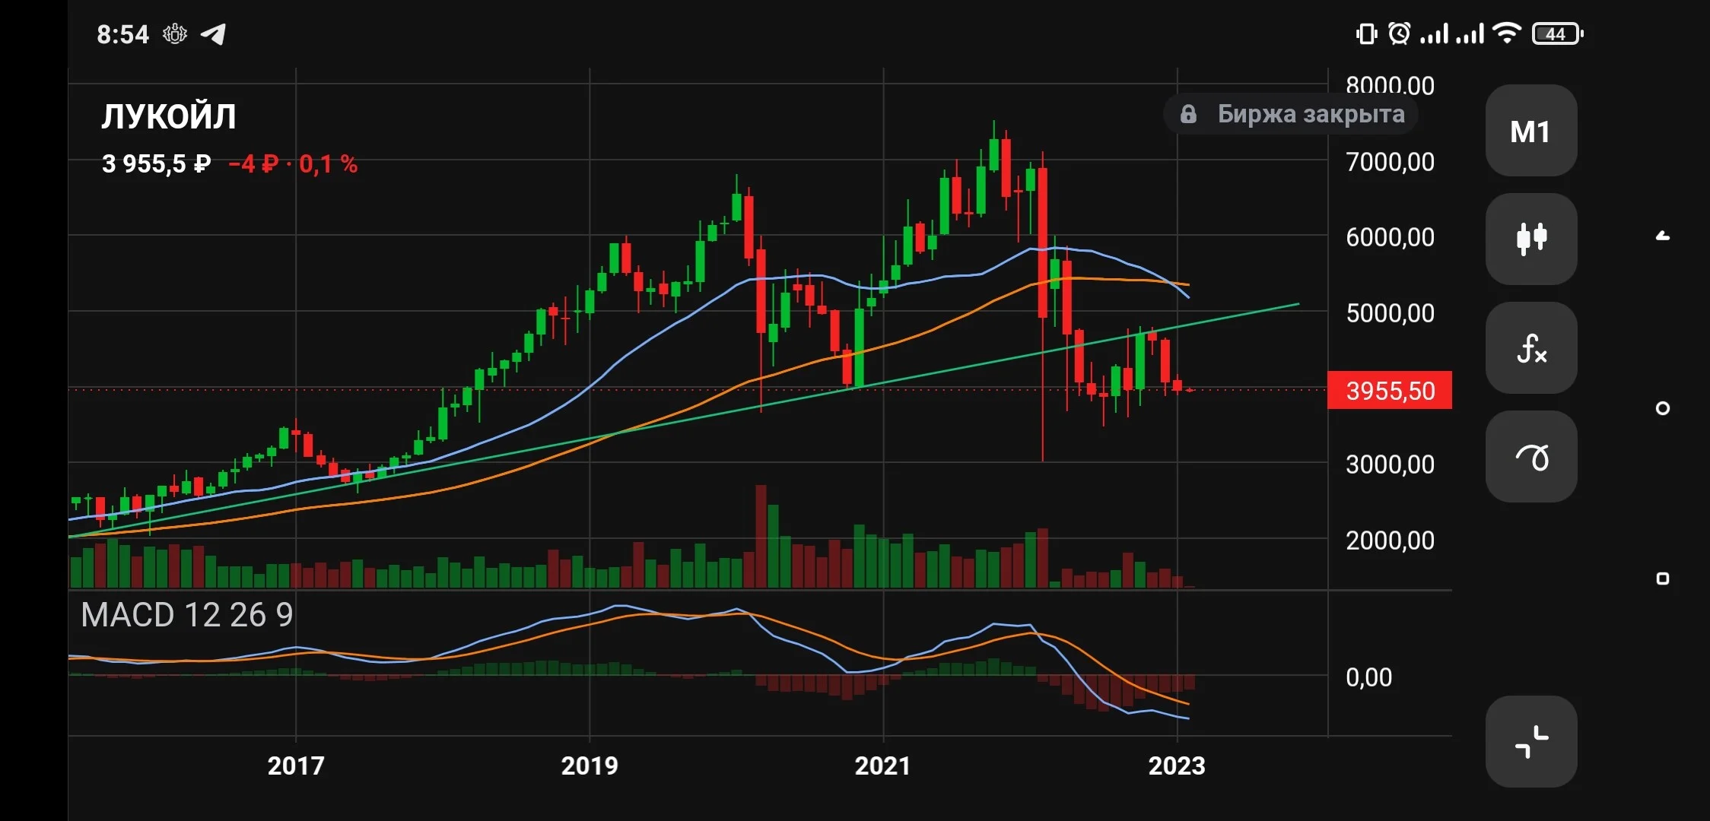This screenshot has width=1710, height=821.
Task: Tap the battery indicator showing 44
Action: tap(1557, 33)
